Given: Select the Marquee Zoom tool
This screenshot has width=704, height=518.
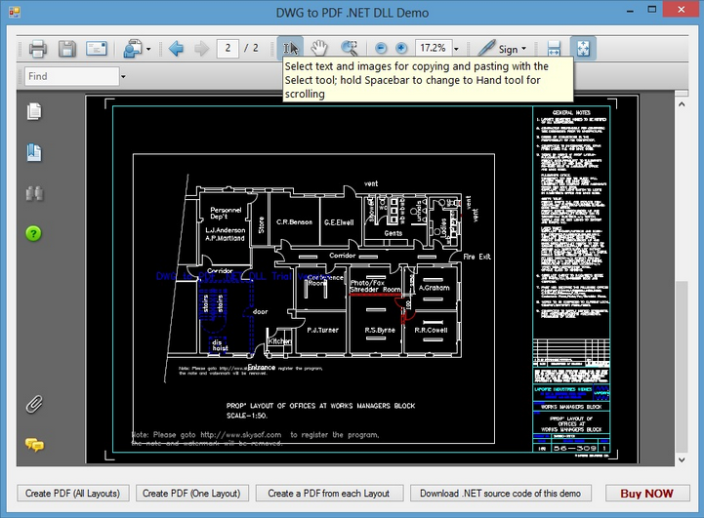Looking at the screenshot, I should click(x=350, y=48).
